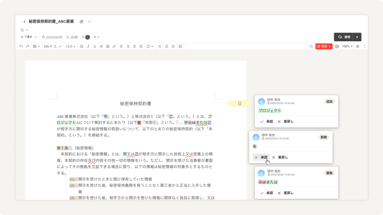Insert an image using the picture icon

[180, 47]
